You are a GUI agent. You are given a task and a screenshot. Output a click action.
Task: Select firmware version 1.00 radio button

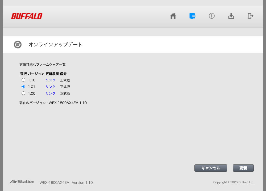(23, 93)
